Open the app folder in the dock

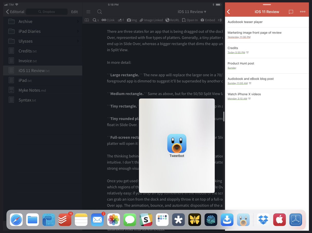pos(162,220)
